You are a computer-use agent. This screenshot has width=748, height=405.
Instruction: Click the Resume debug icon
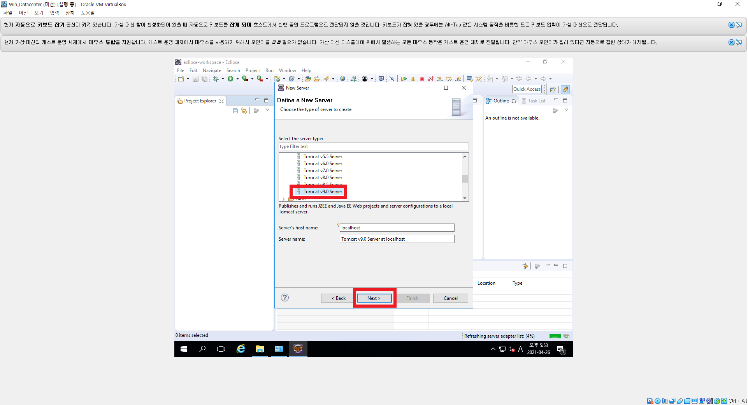click(x=404, y=79)
